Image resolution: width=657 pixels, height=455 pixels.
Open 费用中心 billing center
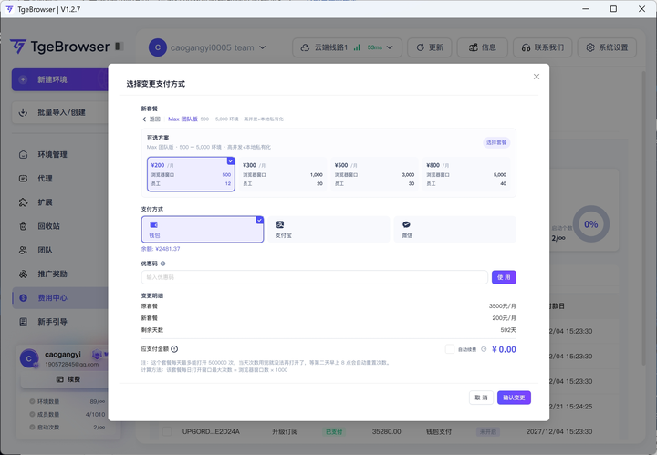60,297
